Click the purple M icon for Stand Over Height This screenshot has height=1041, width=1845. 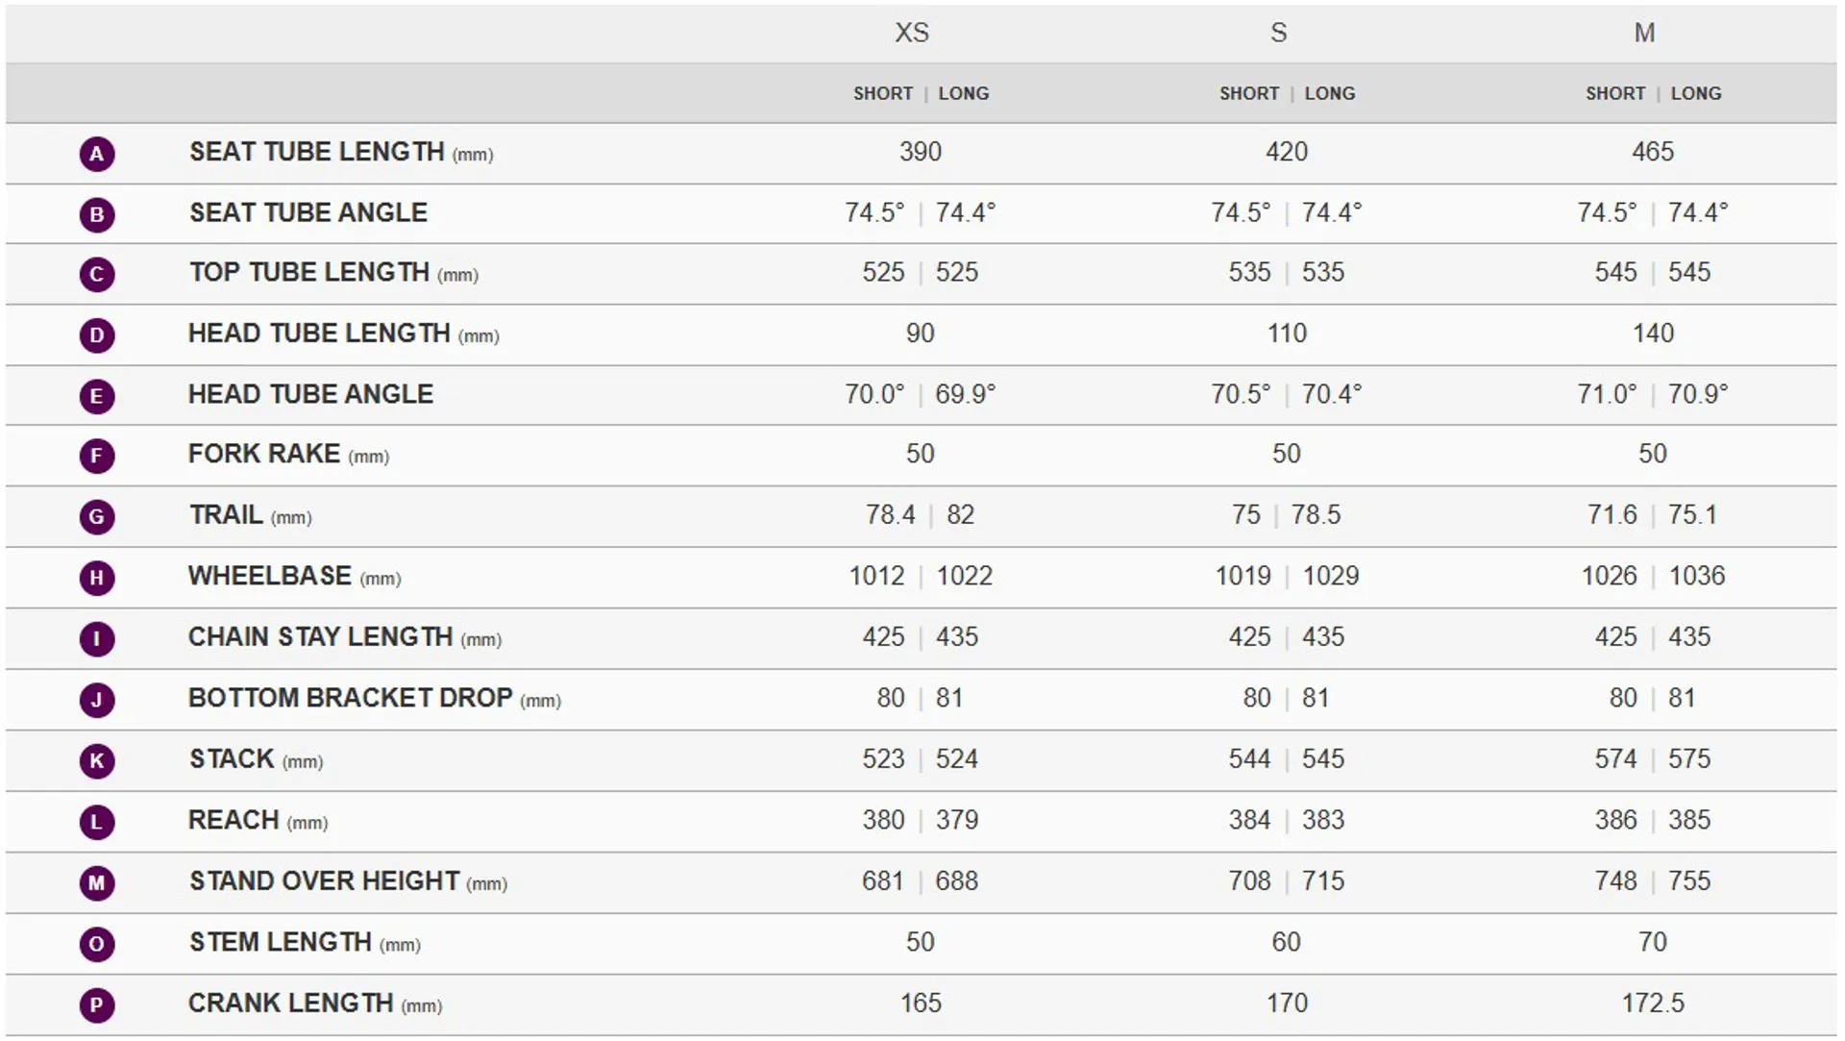[x=97, y=883]
